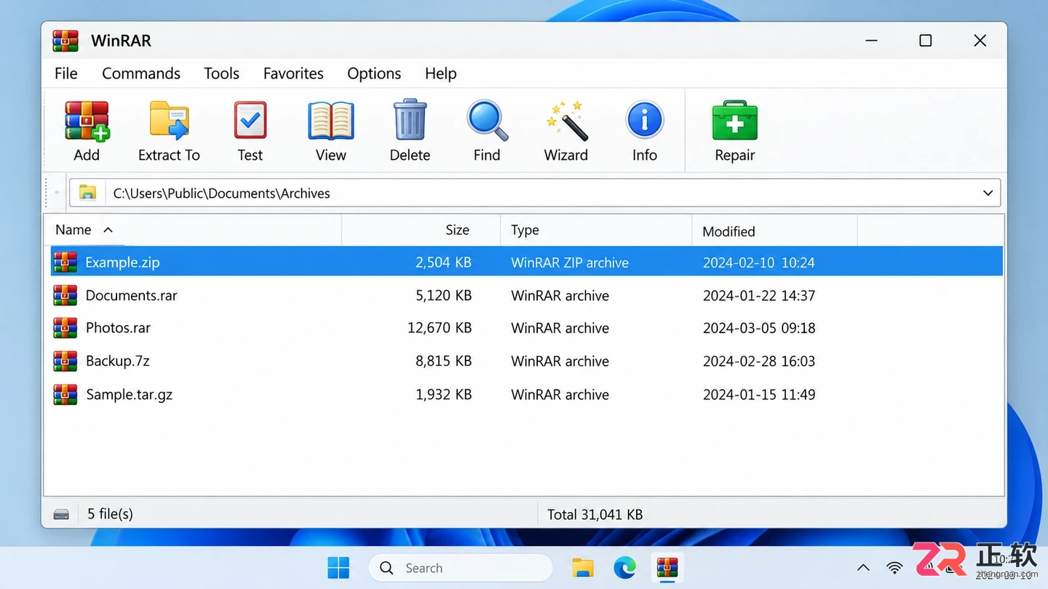1048x589 pixels.
Task: Click the 5 file(s) status text
Action: coord(111,513)
